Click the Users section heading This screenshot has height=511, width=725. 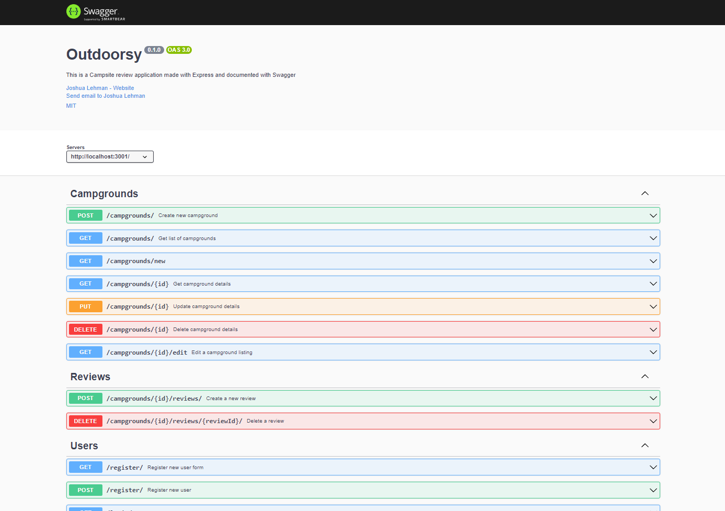click(84, 446)
